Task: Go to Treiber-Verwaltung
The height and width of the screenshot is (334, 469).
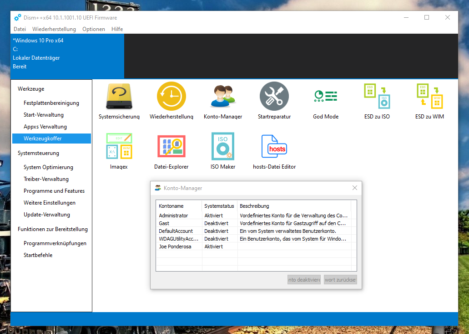Action: [x=51, y=179]
